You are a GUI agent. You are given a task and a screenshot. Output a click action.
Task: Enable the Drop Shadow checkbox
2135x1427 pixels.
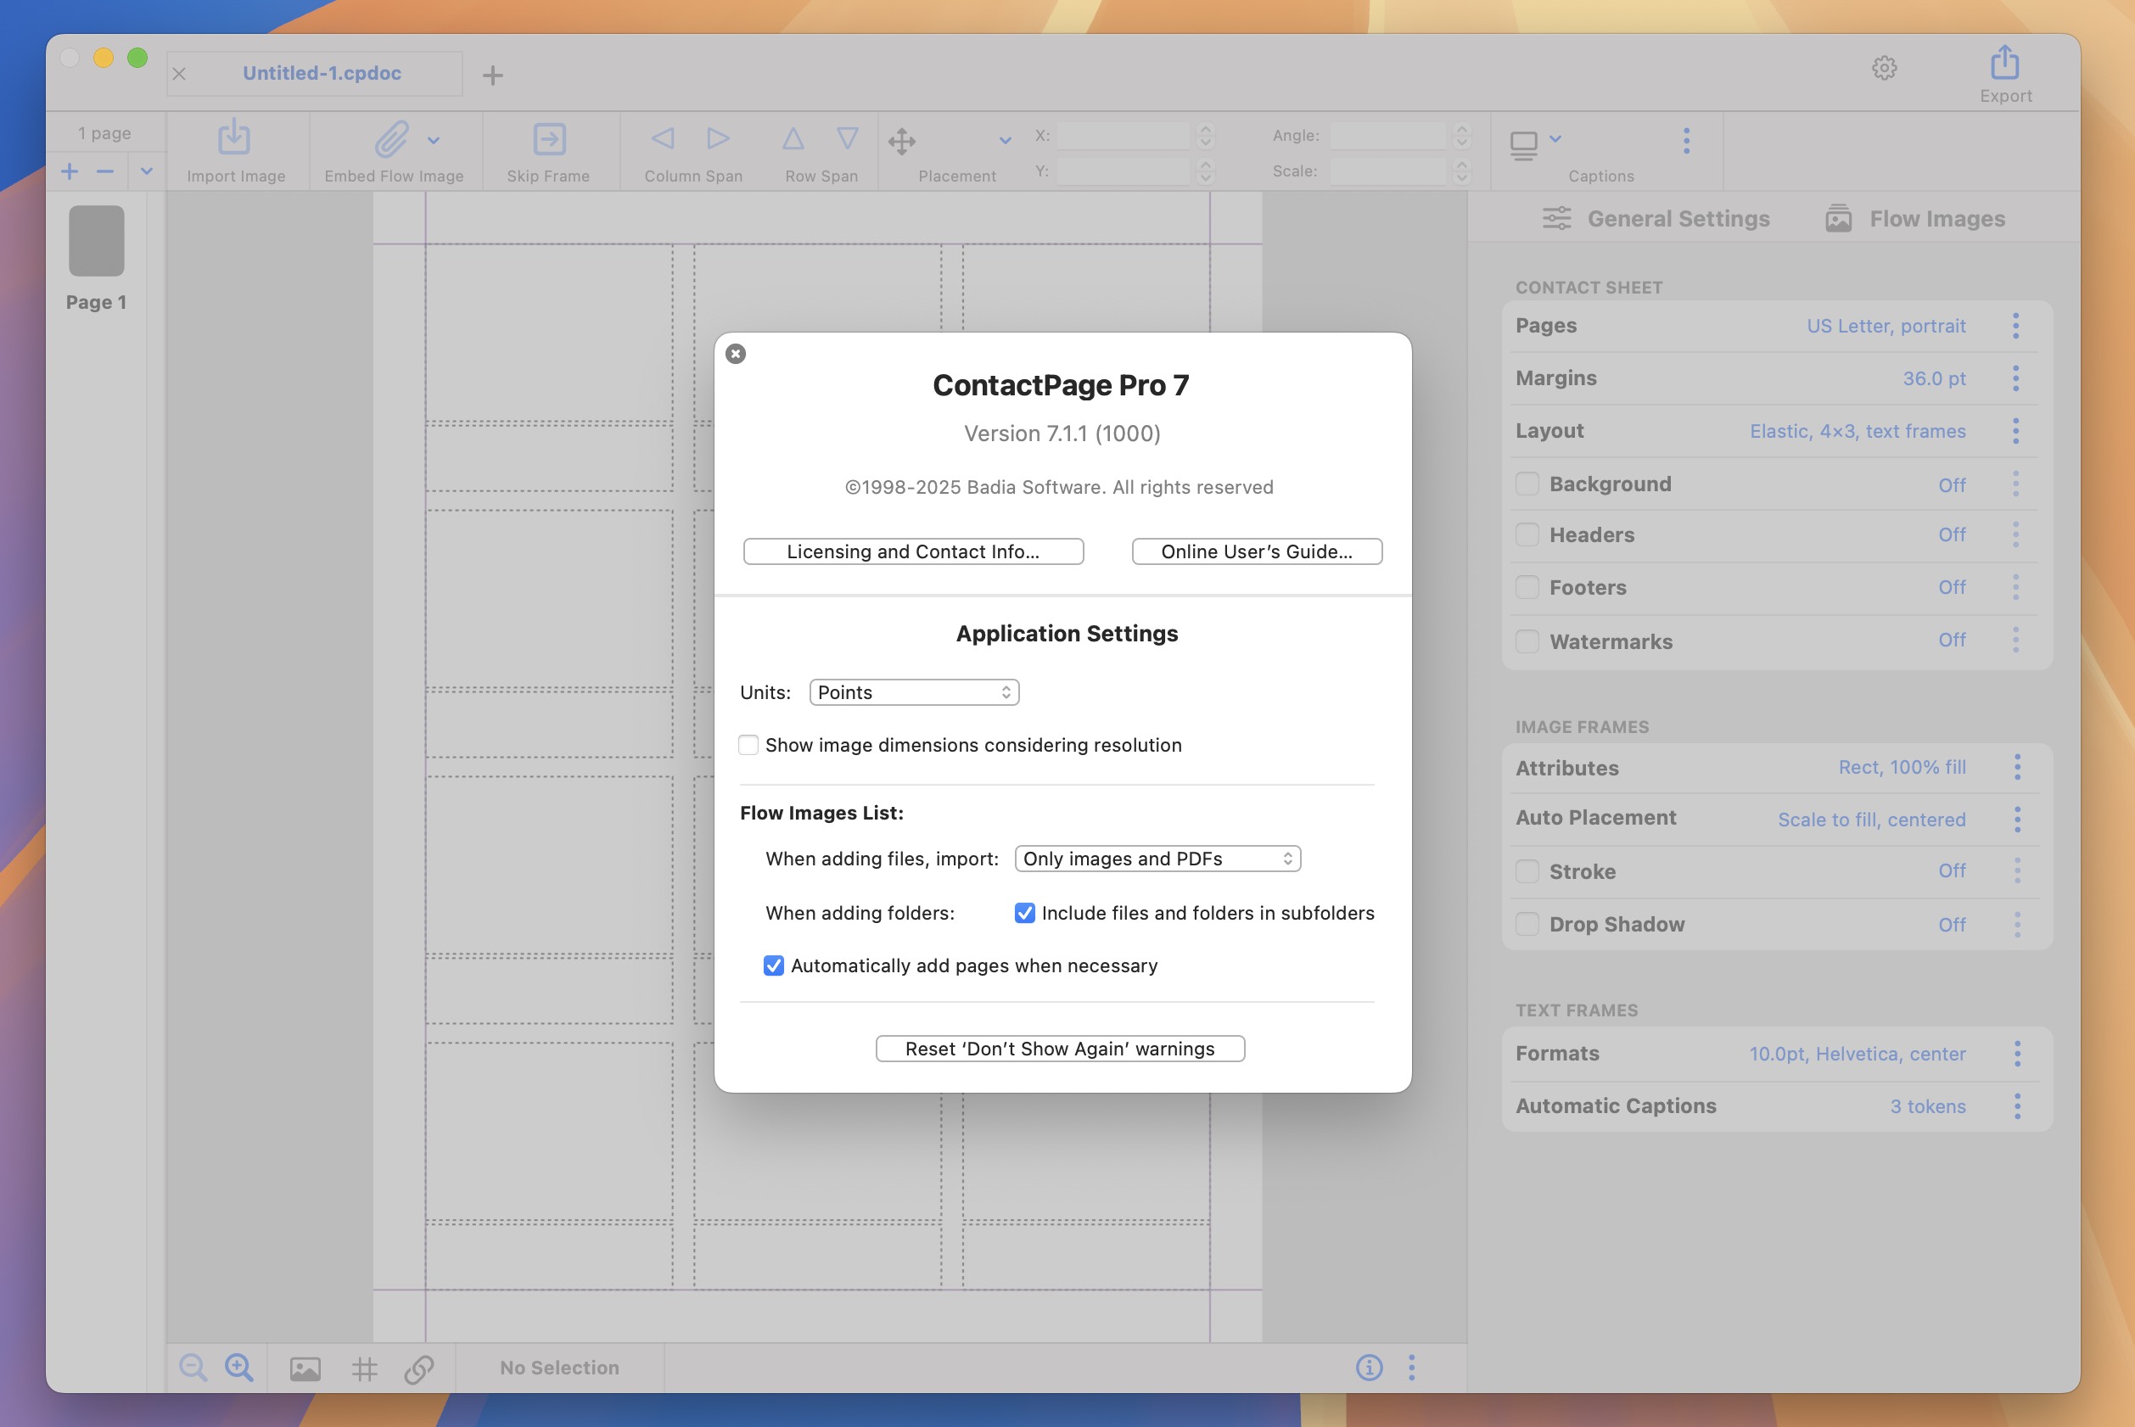[x=1527, y=924]
